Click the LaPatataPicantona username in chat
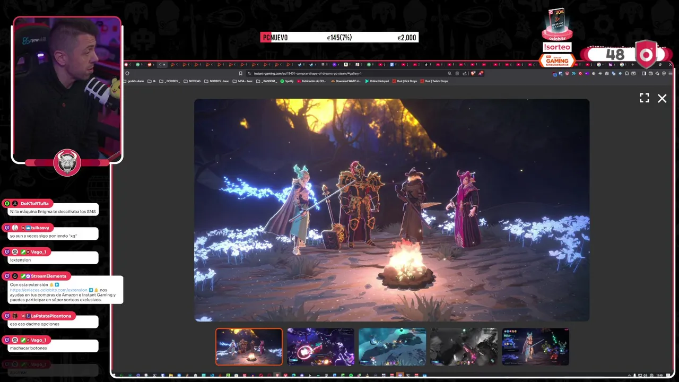679x382 pixels. pyautogui.click(x=51, y=316)
